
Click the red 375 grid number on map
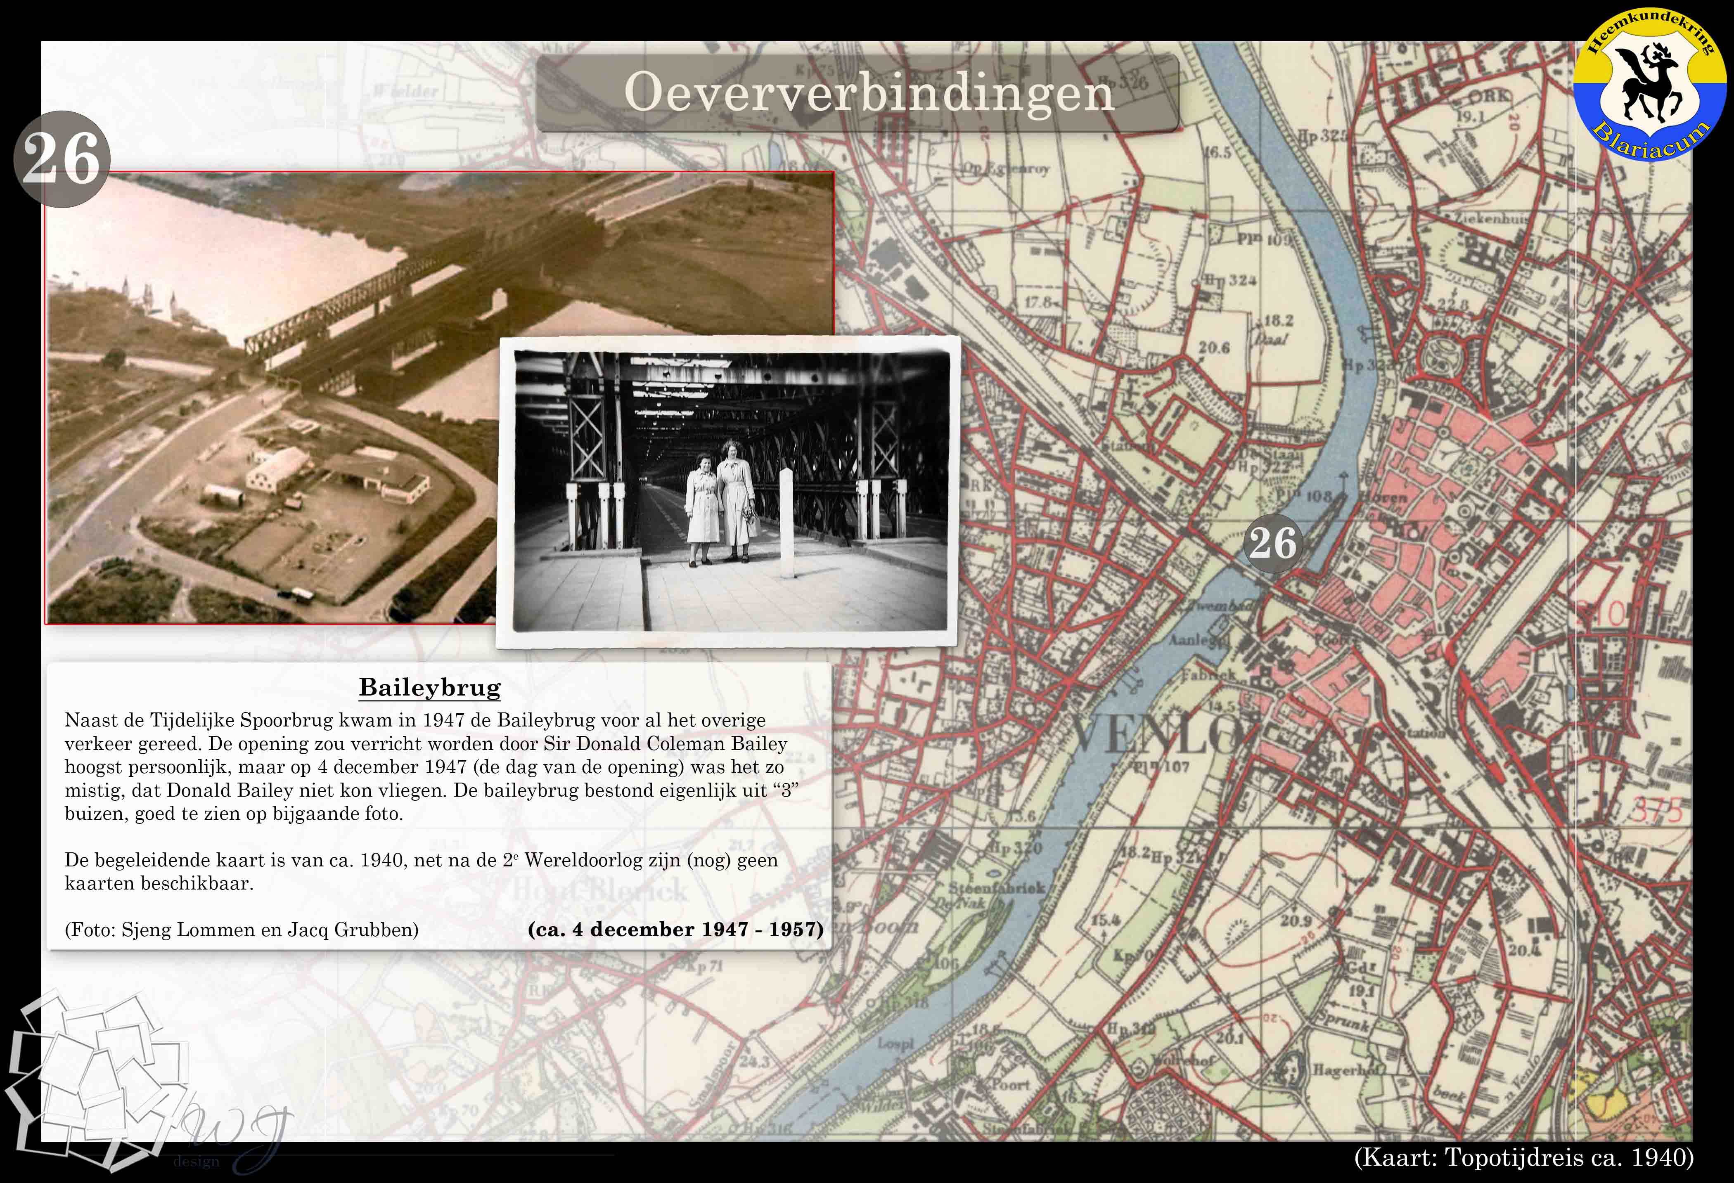coord(1658,809)
